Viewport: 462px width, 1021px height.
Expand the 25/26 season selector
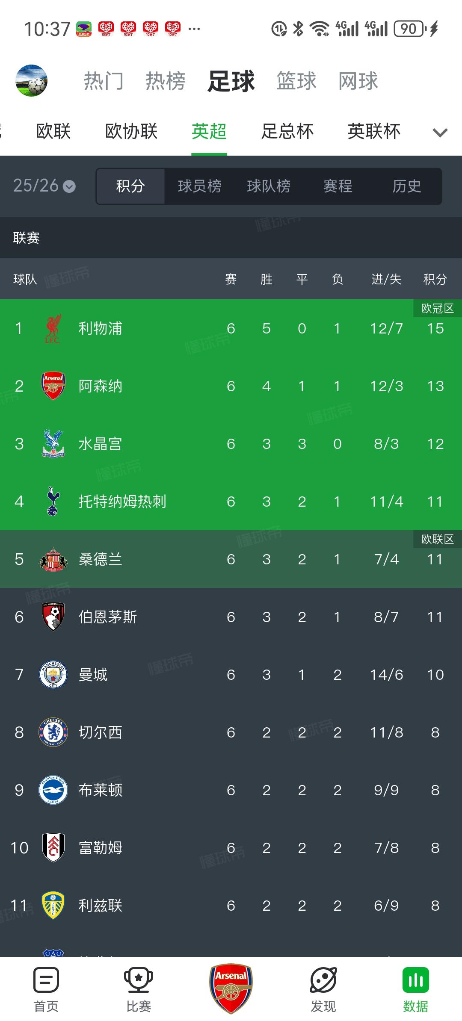pyautogui.click(x=44, y=186)
